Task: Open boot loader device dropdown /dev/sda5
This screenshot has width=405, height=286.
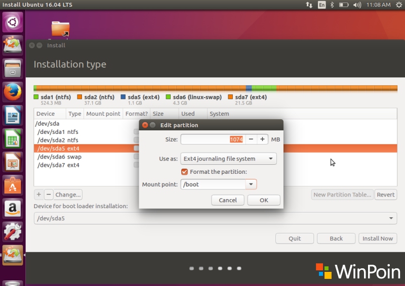Action: (216, 218)
